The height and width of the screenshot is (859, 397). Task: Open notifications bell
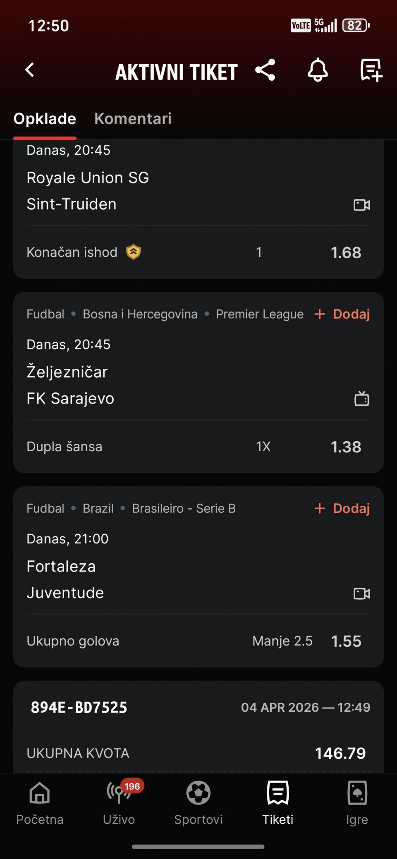[x=318, y=70]
